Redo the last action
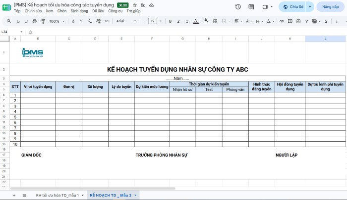 click(26, 21)
